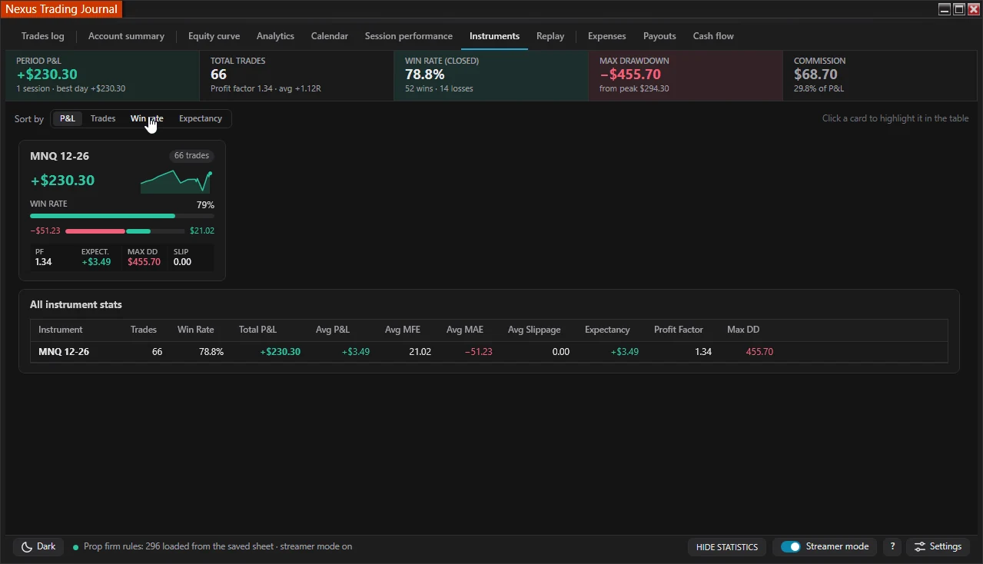Click the card's +$230.30 P&L value
Screen dimensions: 983x564
62,181
